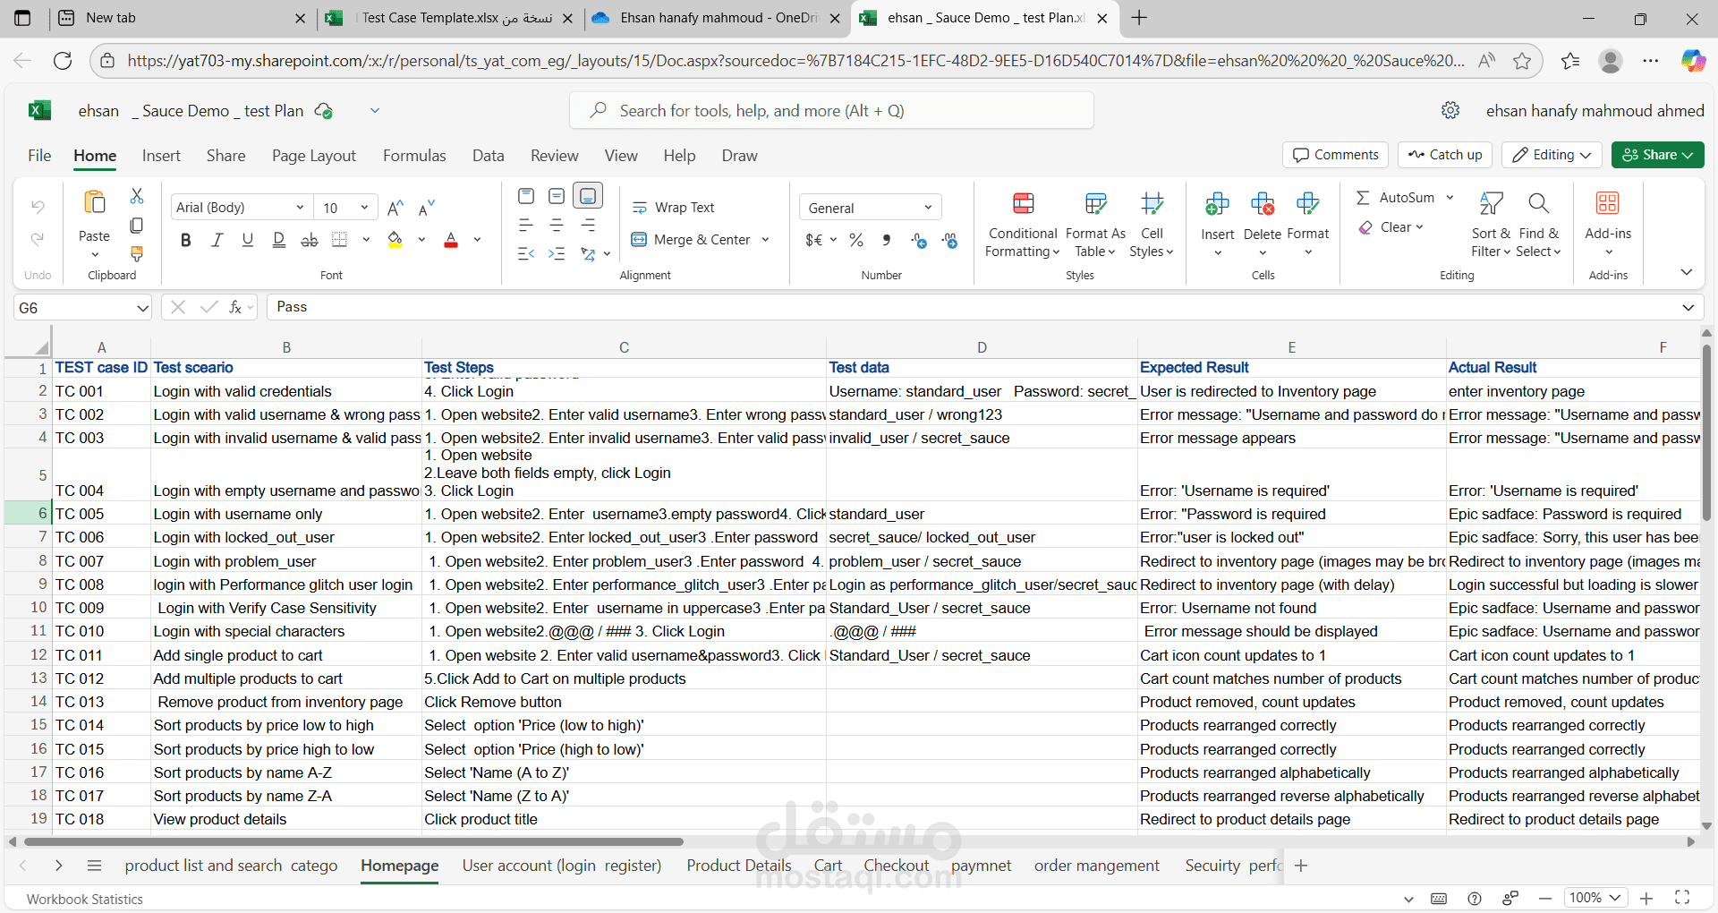Toggle double underline formatting

(278, 240)
